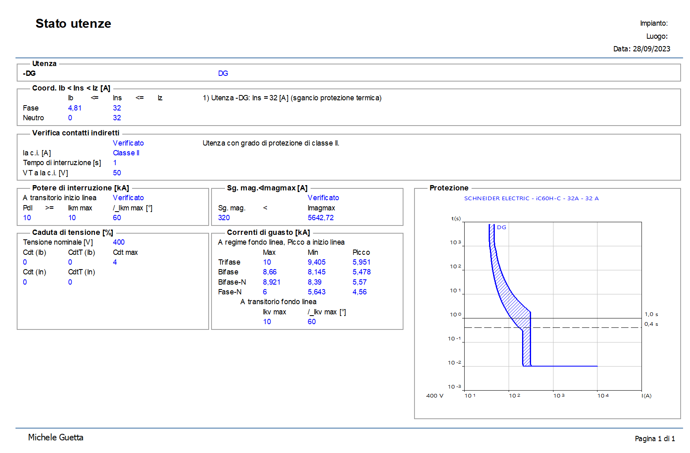Select the Trifase Picco value 5,951
Viewport: 690px width, 453px height.
(x=361, y=262)
